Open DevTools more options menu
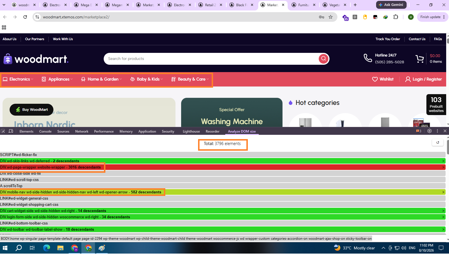This screenshot has width=449, height=255. (x=437, y=131)
